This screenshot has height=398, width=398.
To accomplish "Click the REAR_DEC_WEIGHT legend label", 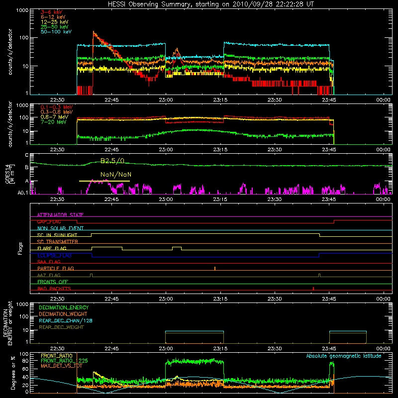I will pyautogui.click(x=61, y=327).
